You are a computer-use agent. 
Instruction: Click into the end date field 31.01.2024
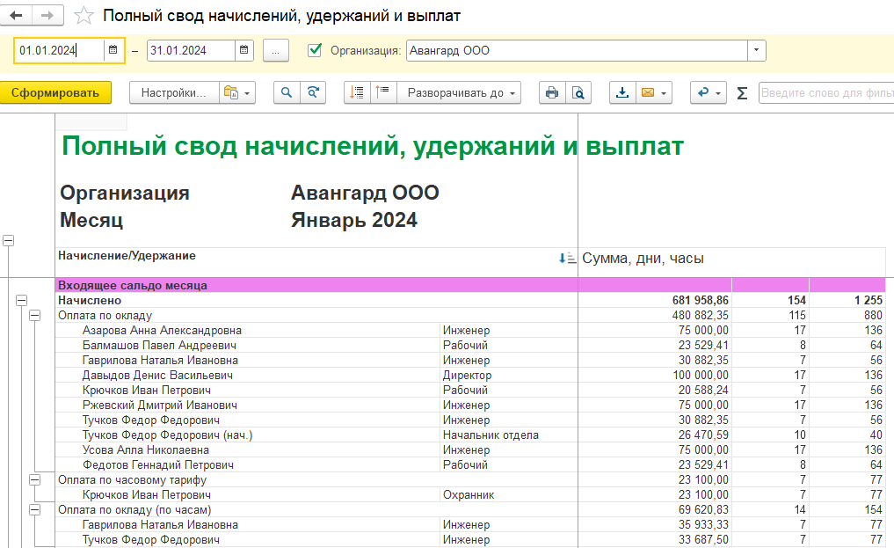click(191, 50)
